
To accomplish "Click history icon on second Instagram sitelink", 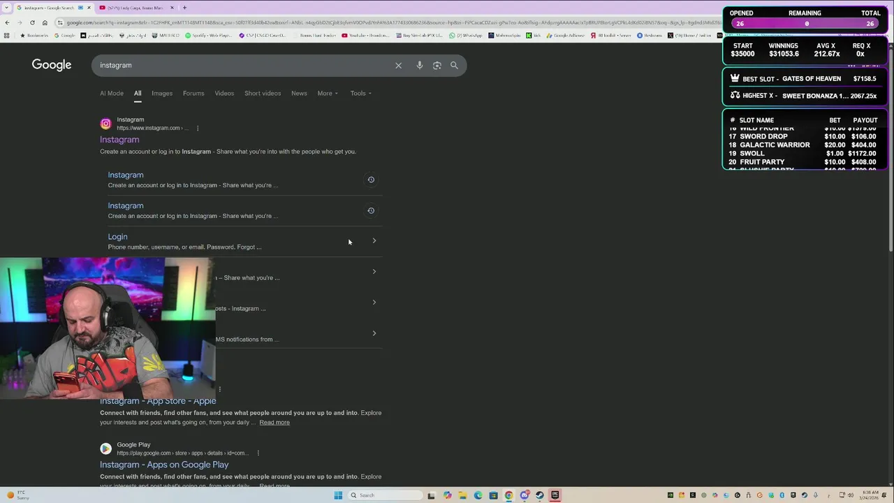I will [371, 210].
